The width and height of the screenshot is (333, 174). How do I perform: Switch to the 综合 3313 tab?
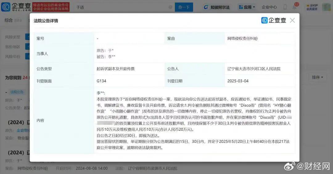(13, 20)
